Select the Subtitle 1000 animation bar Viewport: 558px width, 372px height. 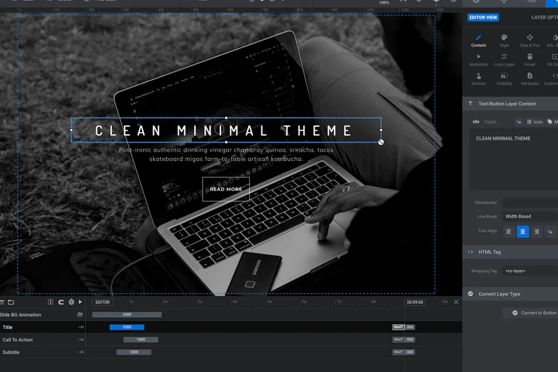click(134, 352)
